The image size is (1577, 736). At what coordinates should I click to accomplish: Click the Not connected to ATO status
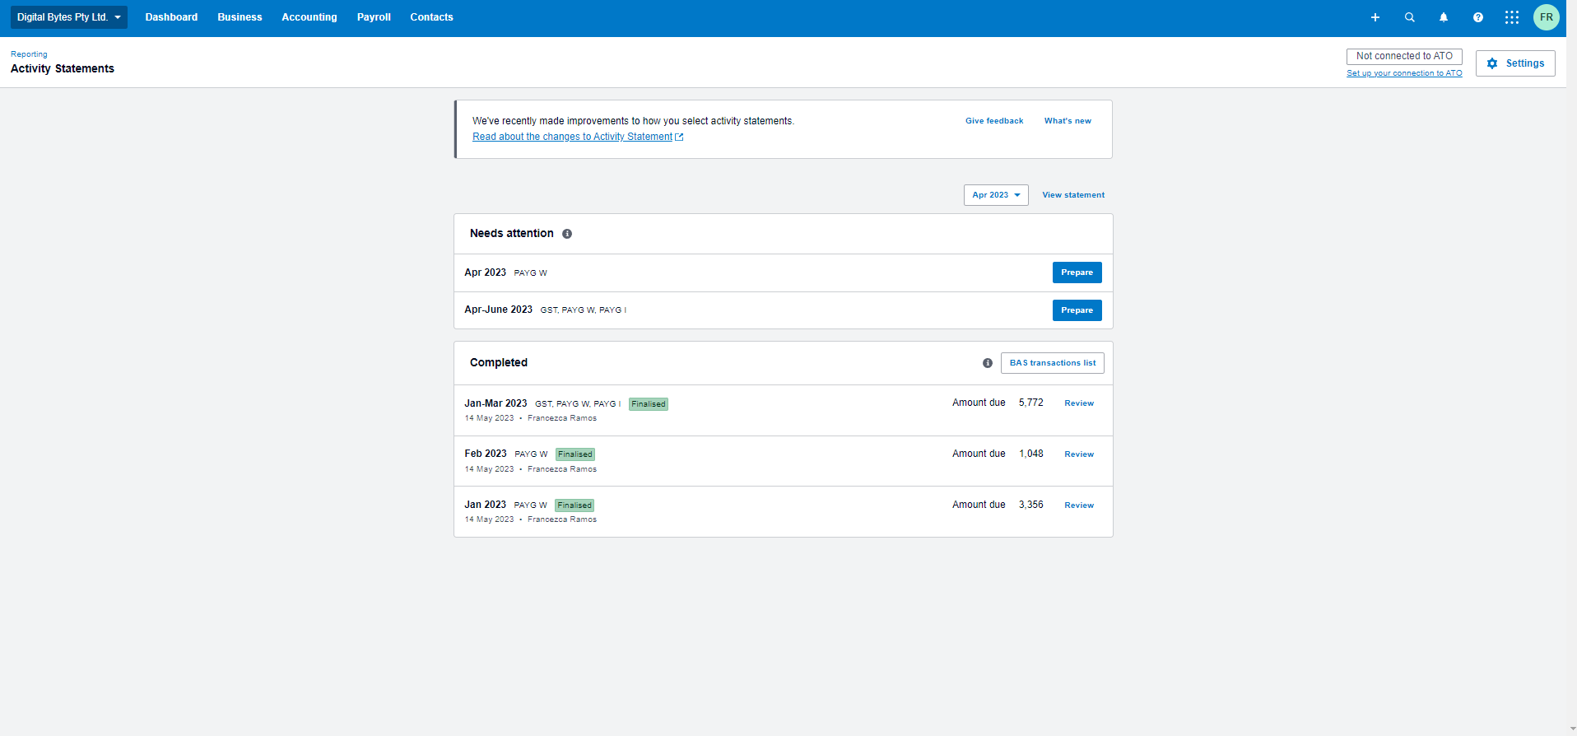pos(1404,56)
